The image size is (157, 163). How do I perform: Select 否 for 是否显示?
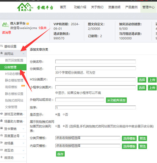[64, 114]
